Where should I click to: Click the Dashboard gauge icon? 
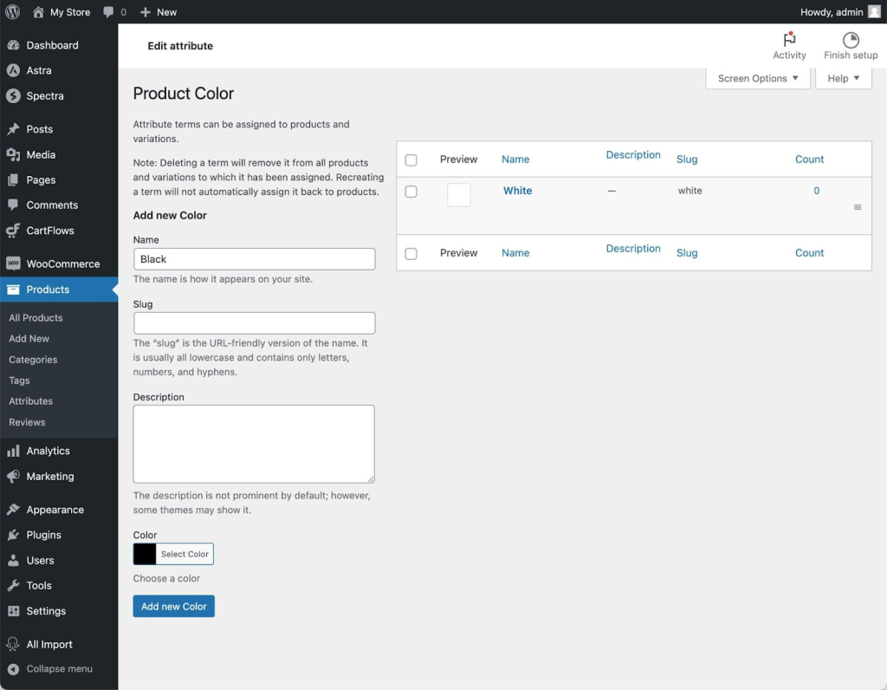pyautogui.click(x=13, y=45)
